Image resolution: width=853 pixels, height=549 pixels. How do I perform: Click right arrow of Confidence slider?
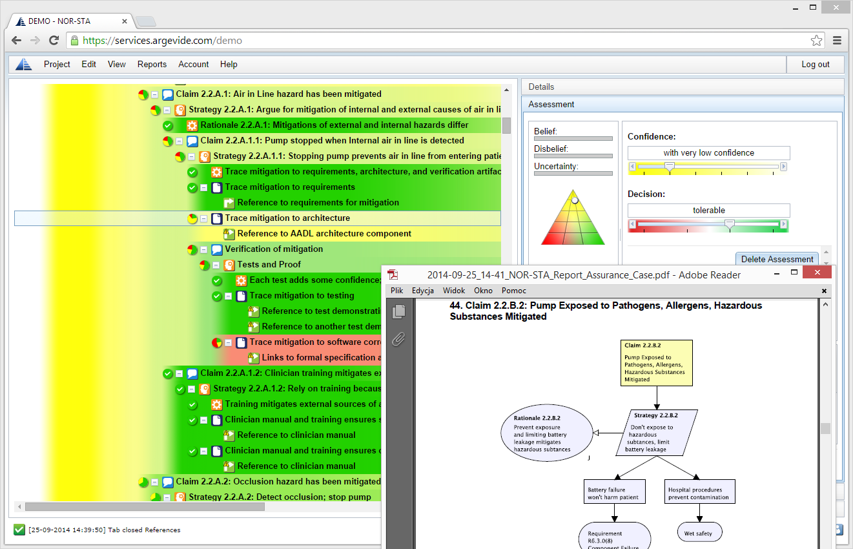pos(784,167)
